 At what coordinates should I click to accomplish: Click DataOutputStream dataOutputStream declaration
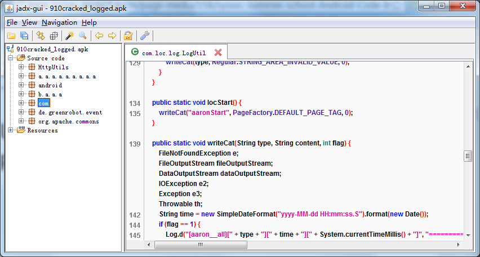(220, 174)
